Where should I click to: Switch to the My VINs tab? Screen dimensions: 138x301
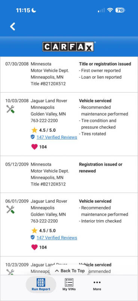(69, 284)
